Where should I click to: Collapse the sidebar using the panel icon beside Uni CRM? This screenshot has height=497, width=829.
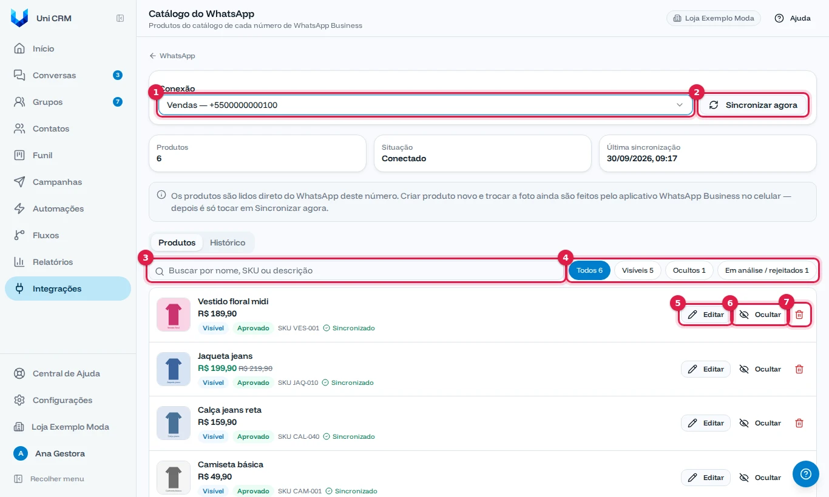coord(120,18)
